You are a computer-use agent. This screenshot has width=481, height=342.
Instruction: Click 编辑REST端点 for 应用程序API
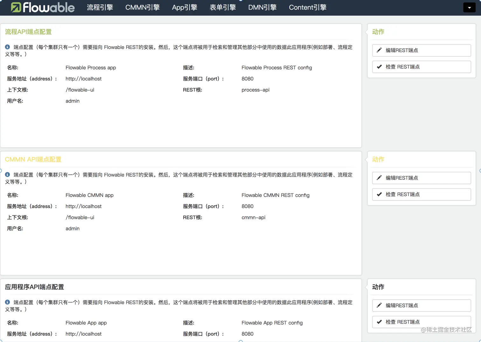click(422, 305)
